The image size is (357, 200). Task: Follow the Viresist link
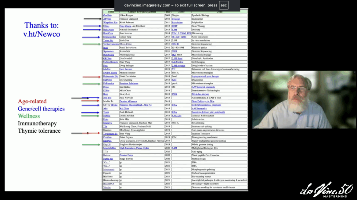[x=107, y=187]
